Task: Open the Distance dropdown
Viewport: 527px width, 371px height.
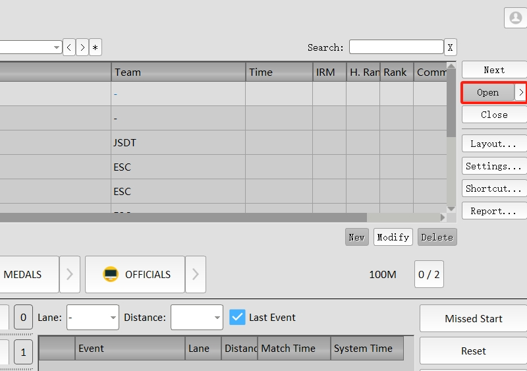Action: pos(197,318)
